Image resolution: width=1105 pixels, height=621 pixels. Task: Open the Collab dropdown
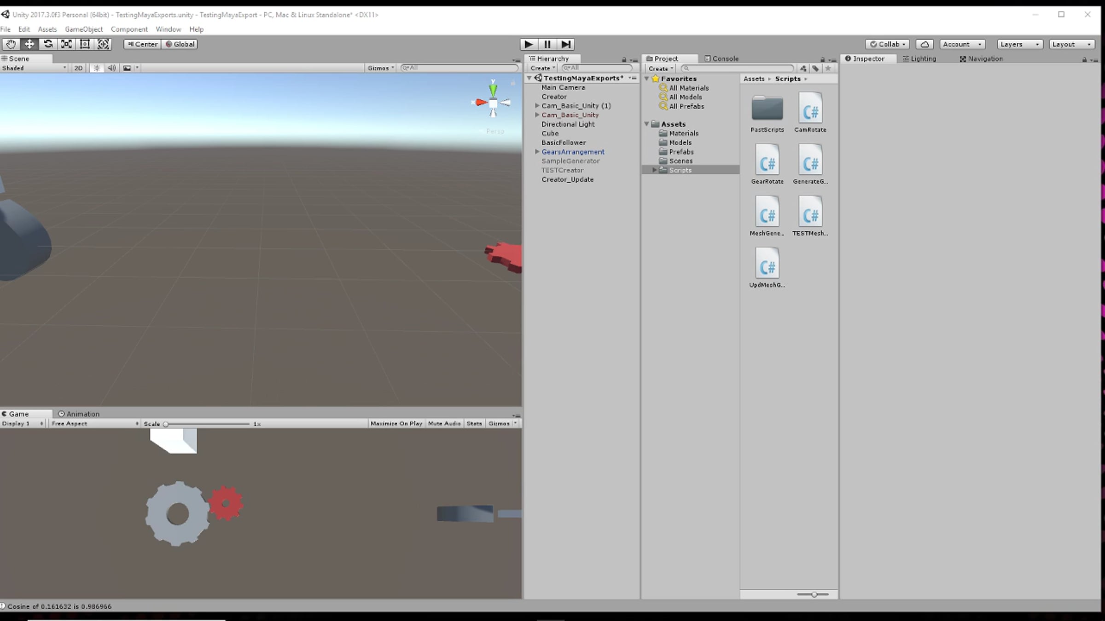pyautogui.click(x=887, y=44)
